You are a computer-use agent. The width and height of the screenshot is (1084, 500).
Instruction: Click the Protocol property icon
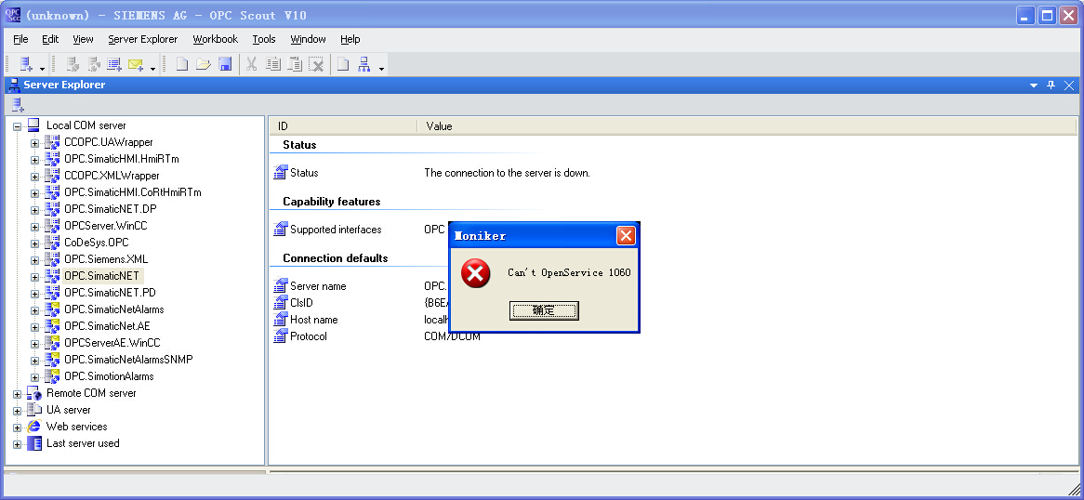pos(280,336)
